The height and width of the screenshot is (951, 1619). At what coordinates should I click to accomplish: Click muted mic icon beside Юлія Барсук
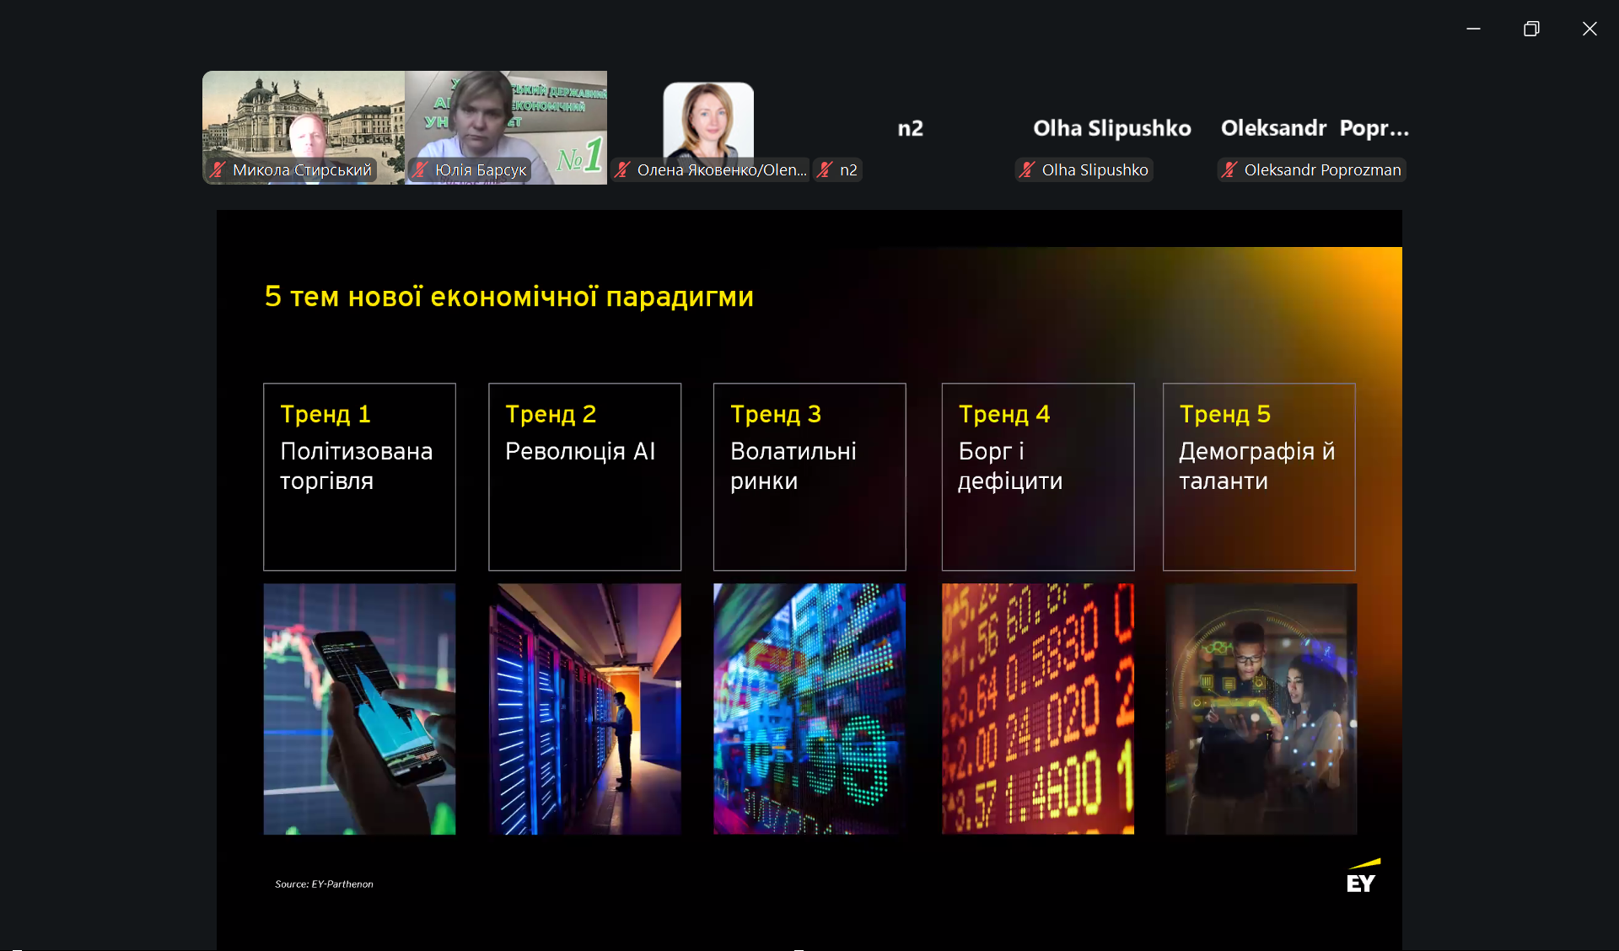tap(420, 169)
